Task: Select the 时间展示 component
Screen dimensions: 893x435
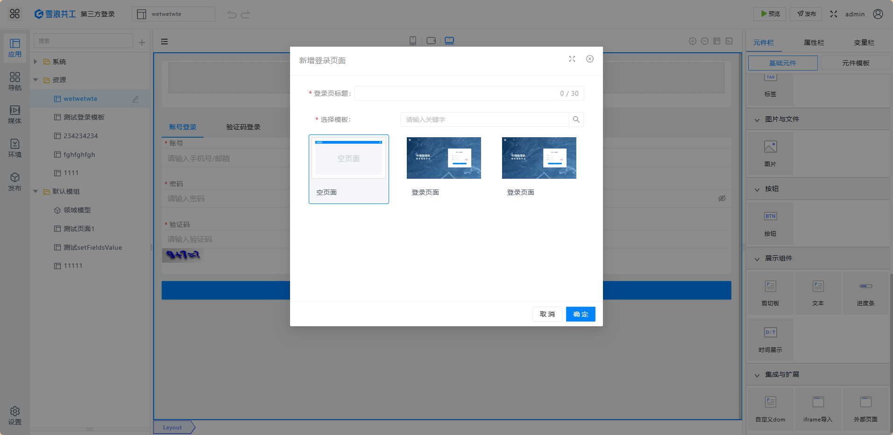Action: (x=771, y=339)
